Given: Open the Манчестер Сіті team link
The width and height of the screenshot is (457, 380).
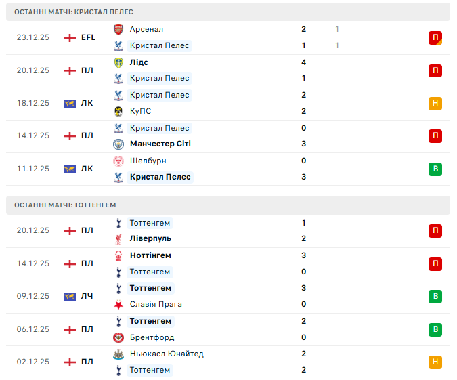Looking at the screenshot, I should [160, 144].
